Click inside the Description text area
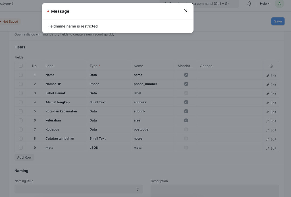 [x=215, y=192]
